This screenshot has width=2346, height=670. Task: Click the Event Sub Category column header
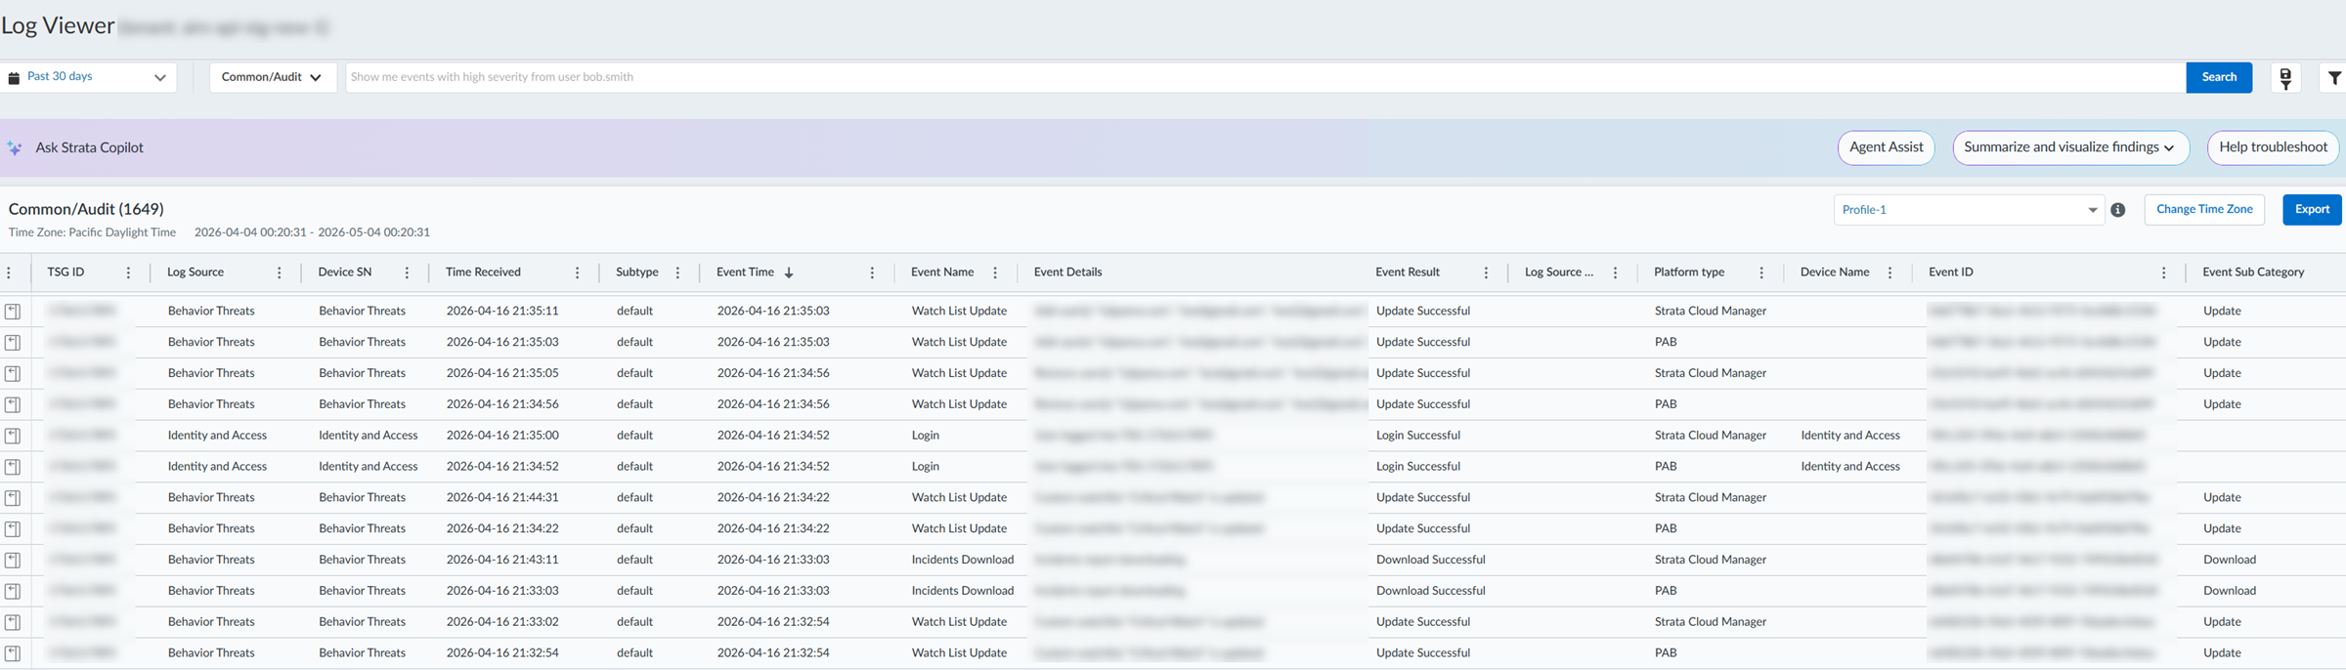2253,272
